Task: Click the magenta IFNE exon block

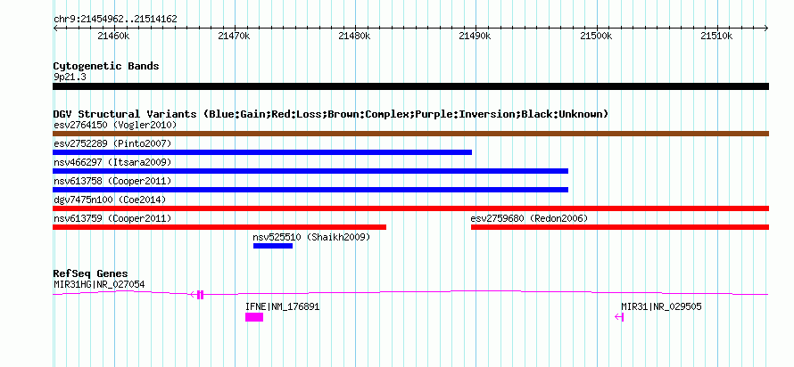Action: pyautogui.click(x=254, y=317)
